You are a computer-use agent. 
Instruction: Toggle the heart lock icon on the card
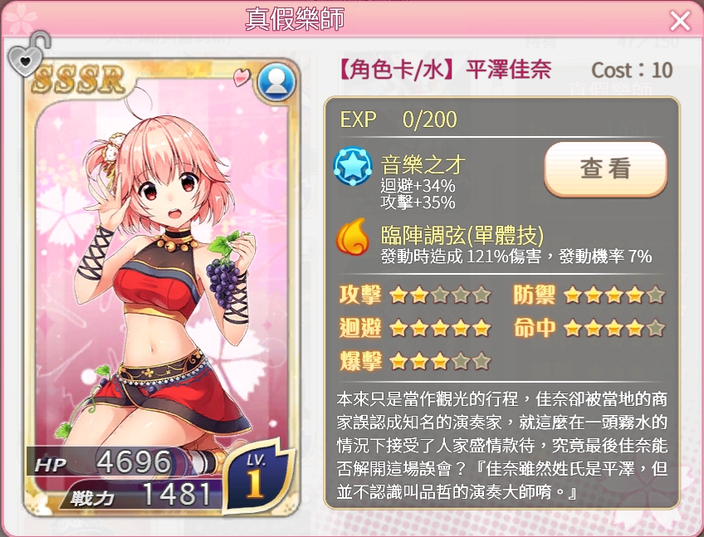click(28, 54)
